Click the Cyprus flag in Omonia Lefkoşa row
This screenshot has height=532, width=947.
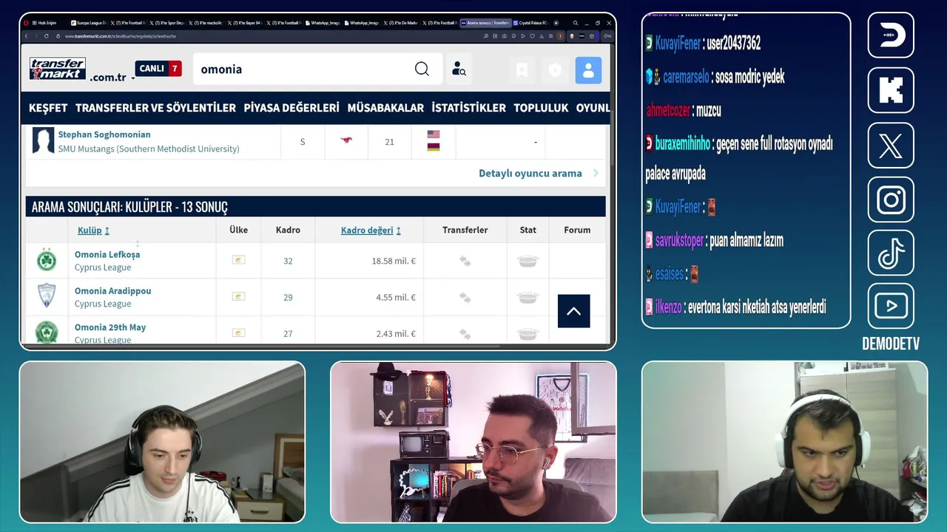click(238, 260)
